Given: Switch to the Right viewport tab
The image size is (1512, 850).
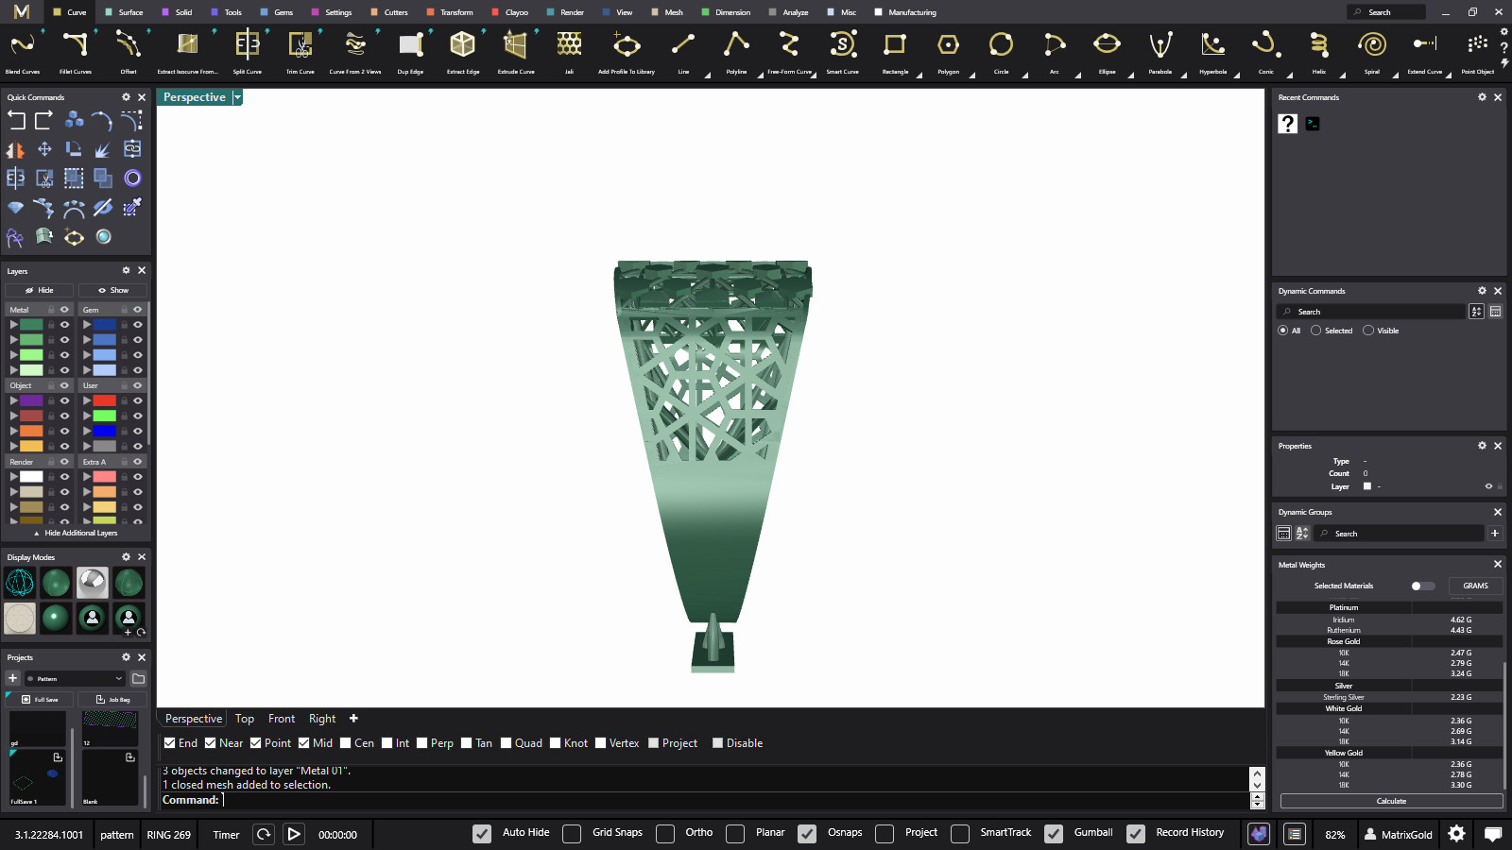Looking at the screenshot, I should [322, 719].
